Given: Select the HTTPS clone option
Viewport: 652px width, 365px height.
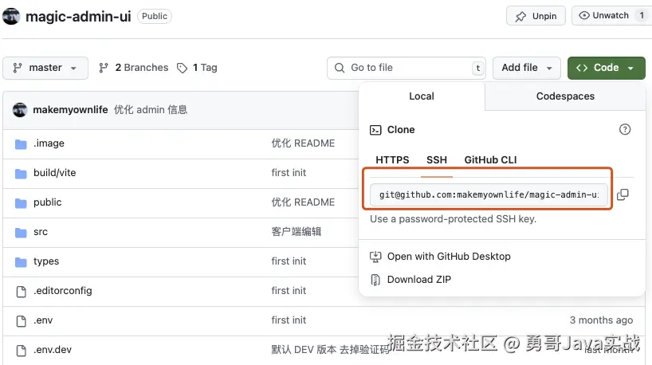Looking at the screenshot, I should pos(392,160).
